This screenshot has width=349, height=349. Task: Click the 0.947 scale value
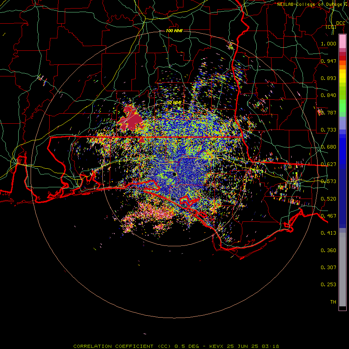328,61
